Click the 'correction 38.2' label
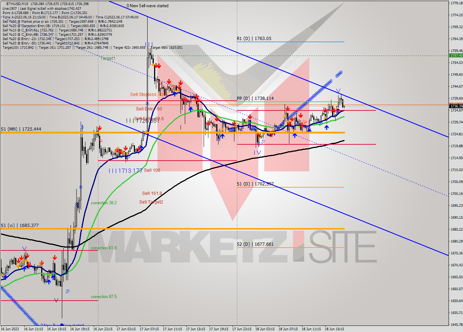The width and height of the screenshot is (463, 332). [104, 203]
